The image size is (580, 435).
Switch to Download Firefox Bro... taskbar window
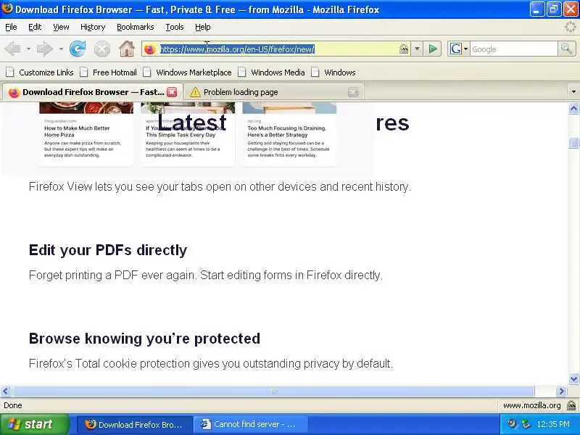(x=135, y=424)
